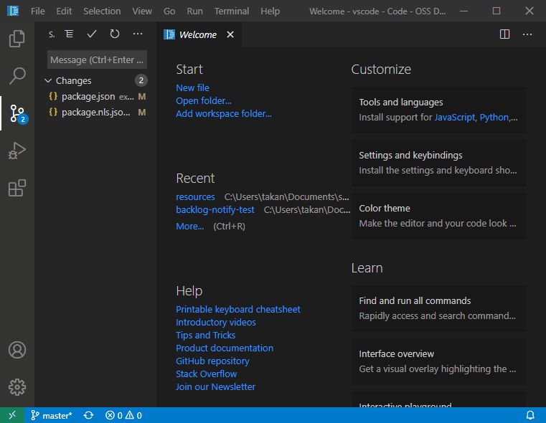546x423 pixels.
Task: Refresh source control with circular arrow icon
Action: point(115,34)
